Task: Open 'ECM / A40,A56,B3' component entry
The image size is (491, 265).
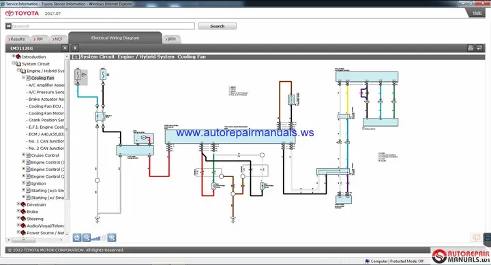Action: pyautogui.click(x=46, y=134)
